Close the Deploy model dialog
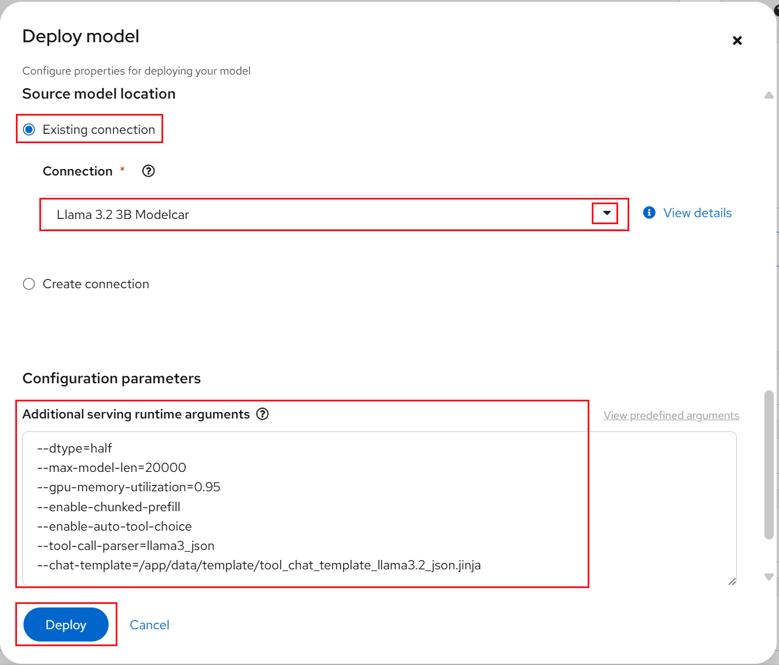The height and width of the screenshot is (665, 779). click(737, 40)
